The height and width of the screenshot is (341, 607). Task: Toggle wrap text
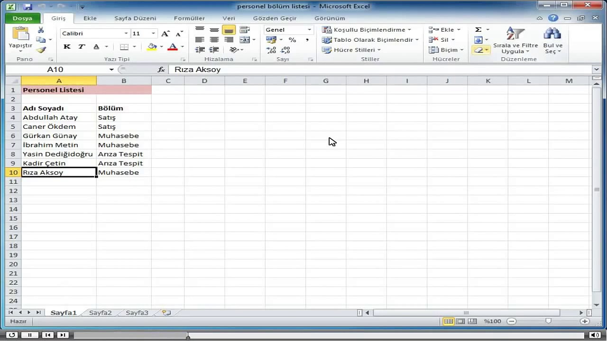[245, 30]
